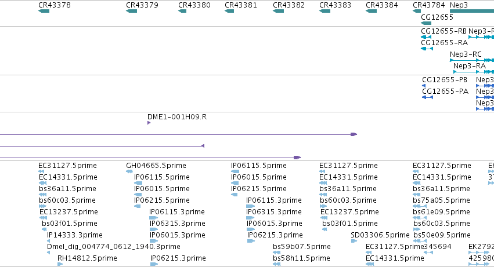Click the longest purple feature line's arrowhead
The height and width of the screenshot is (267, 494).
(354, 134)
